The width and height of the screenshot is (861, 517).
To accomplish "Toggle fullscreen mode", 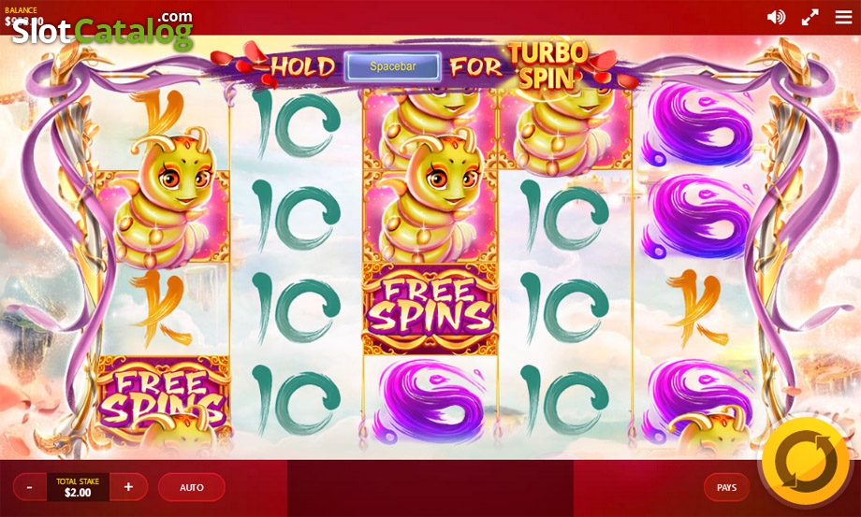I will (x=810, y=17).
